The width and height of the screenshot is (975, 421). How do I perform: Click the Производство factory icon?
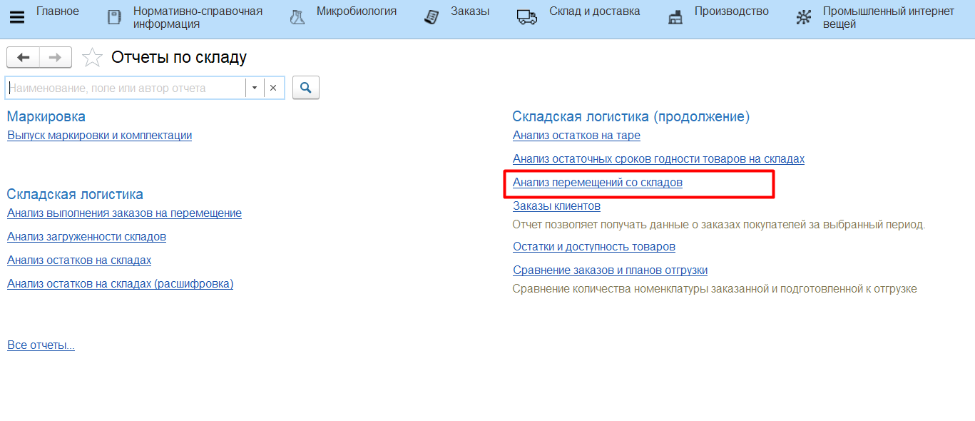pyautogui.click(x=675, y=17)
